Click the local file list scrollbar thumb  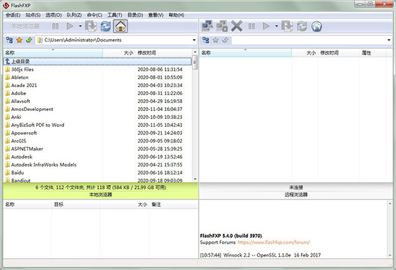pyautogui.click(x=195, y=62)
